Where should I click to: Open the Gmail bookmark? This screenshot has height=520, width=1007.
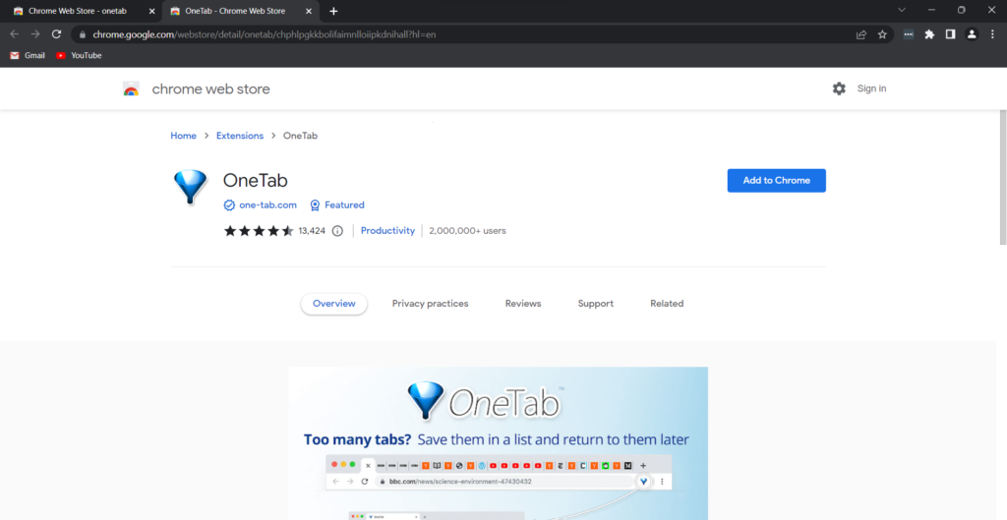[x=28, y=55]
